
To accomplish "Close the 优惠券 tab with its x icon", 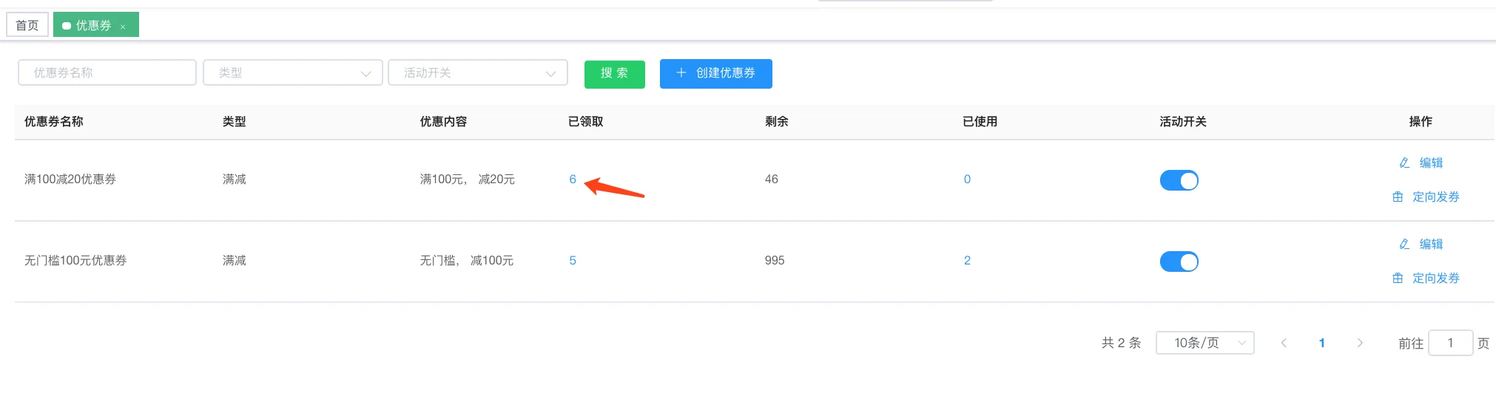I will pyautogui.click(x=123, y=27).
